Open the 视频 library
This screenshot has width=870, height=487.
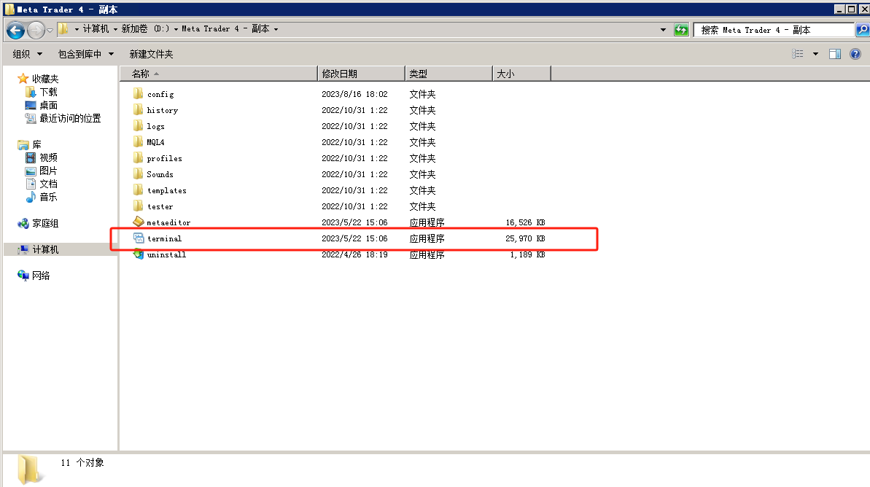tap(48, 157)
